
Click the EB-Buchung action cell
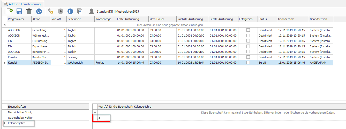point(41,41)
